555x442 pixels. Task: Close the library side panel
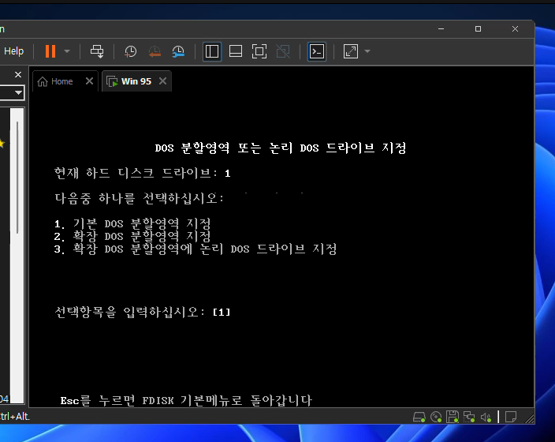(x=18, y=74)
